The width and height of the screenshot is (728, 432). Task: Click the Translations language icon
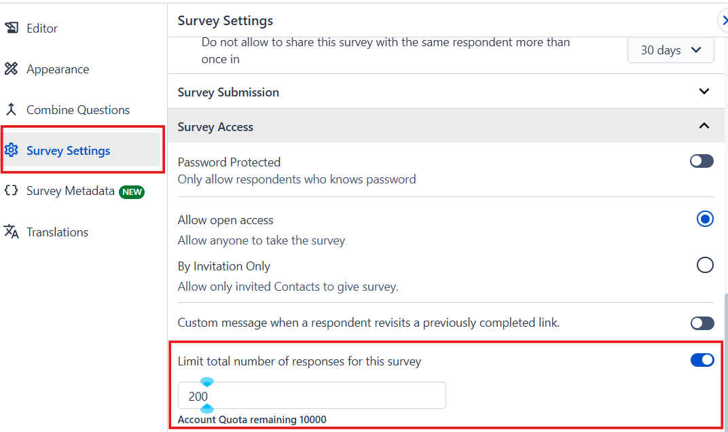(12, 232)
